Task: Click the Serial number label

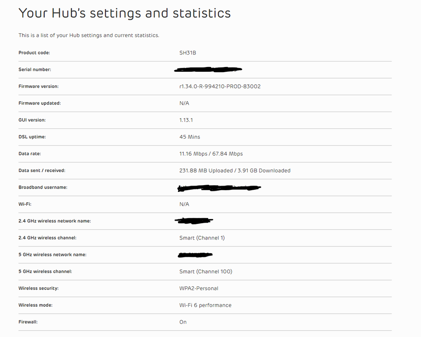Action: click(35, 70)
